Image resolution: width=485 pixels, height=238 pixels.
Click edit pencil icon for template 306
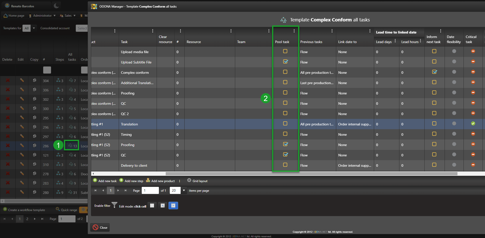(22, 90)
